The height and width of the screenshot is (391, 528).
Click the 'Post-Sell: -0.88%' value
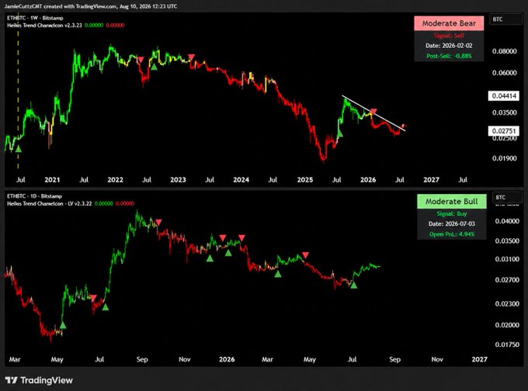449,56
